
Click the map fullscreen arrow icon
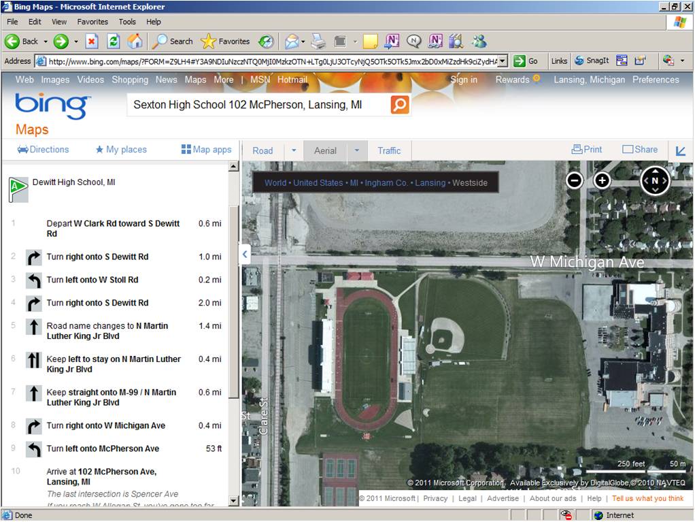(680, 151)
